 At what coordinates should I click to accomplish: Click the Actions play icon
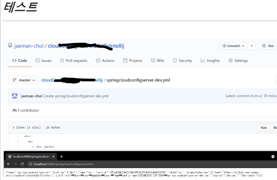pos(98,60)
